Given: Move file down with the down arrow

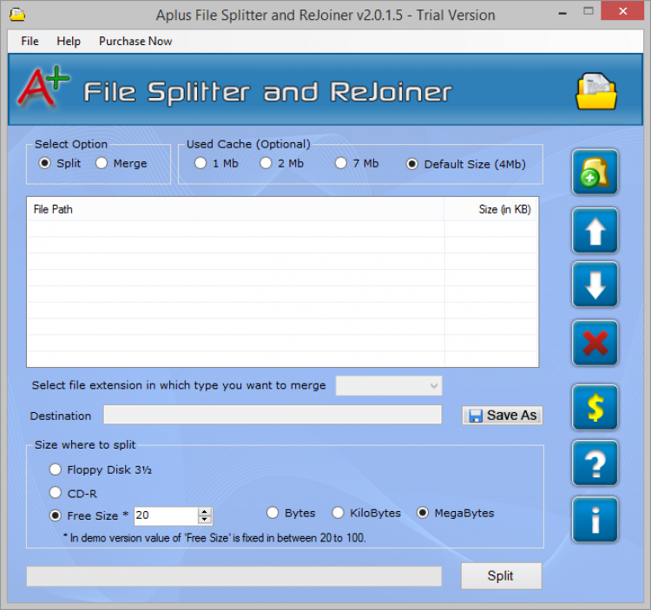Looking at the screenshot, I should 595,285.
